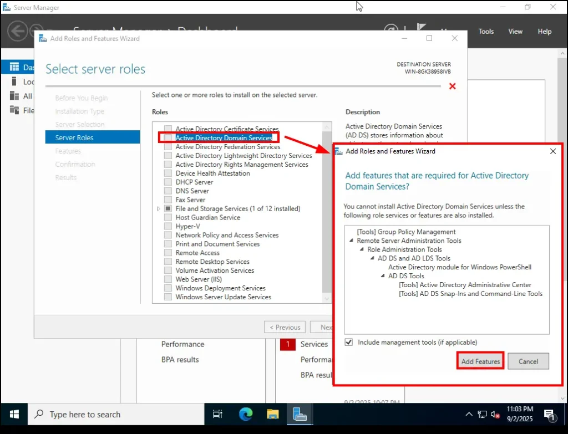Image resolution: width=568 pixels, height=434 pixels.
Task: Click the File and Storage Services sidebar icon
Action: (14, 110)
